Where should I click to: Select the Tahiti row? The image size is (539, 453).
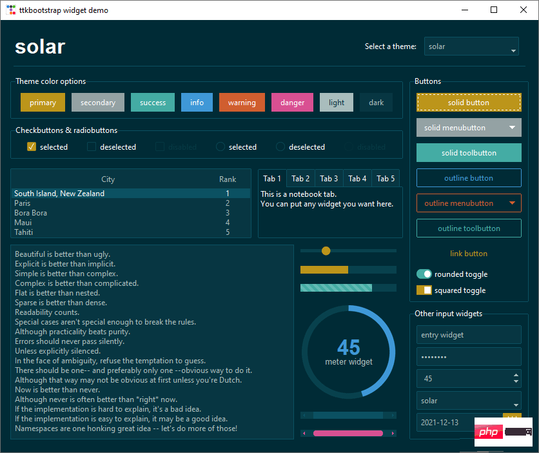point(131,232)
